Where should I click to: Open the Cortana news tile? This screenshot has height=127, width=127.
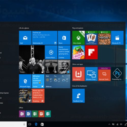click(64, 52)
